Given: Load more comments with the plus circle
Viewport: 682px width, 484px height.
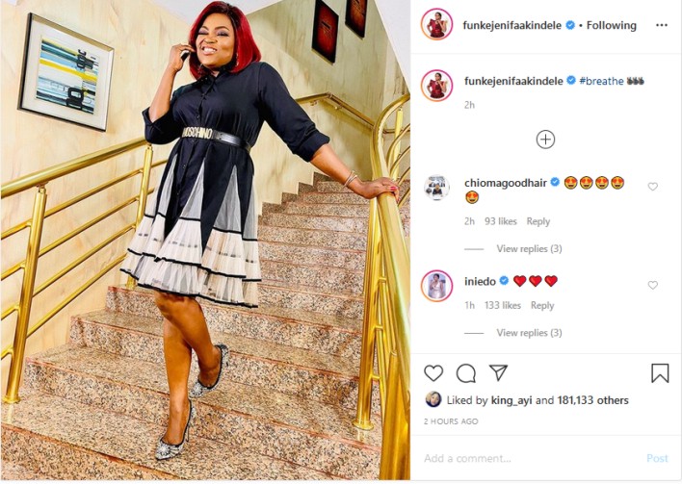Looking at the screenshot, I should coord(545,140).
